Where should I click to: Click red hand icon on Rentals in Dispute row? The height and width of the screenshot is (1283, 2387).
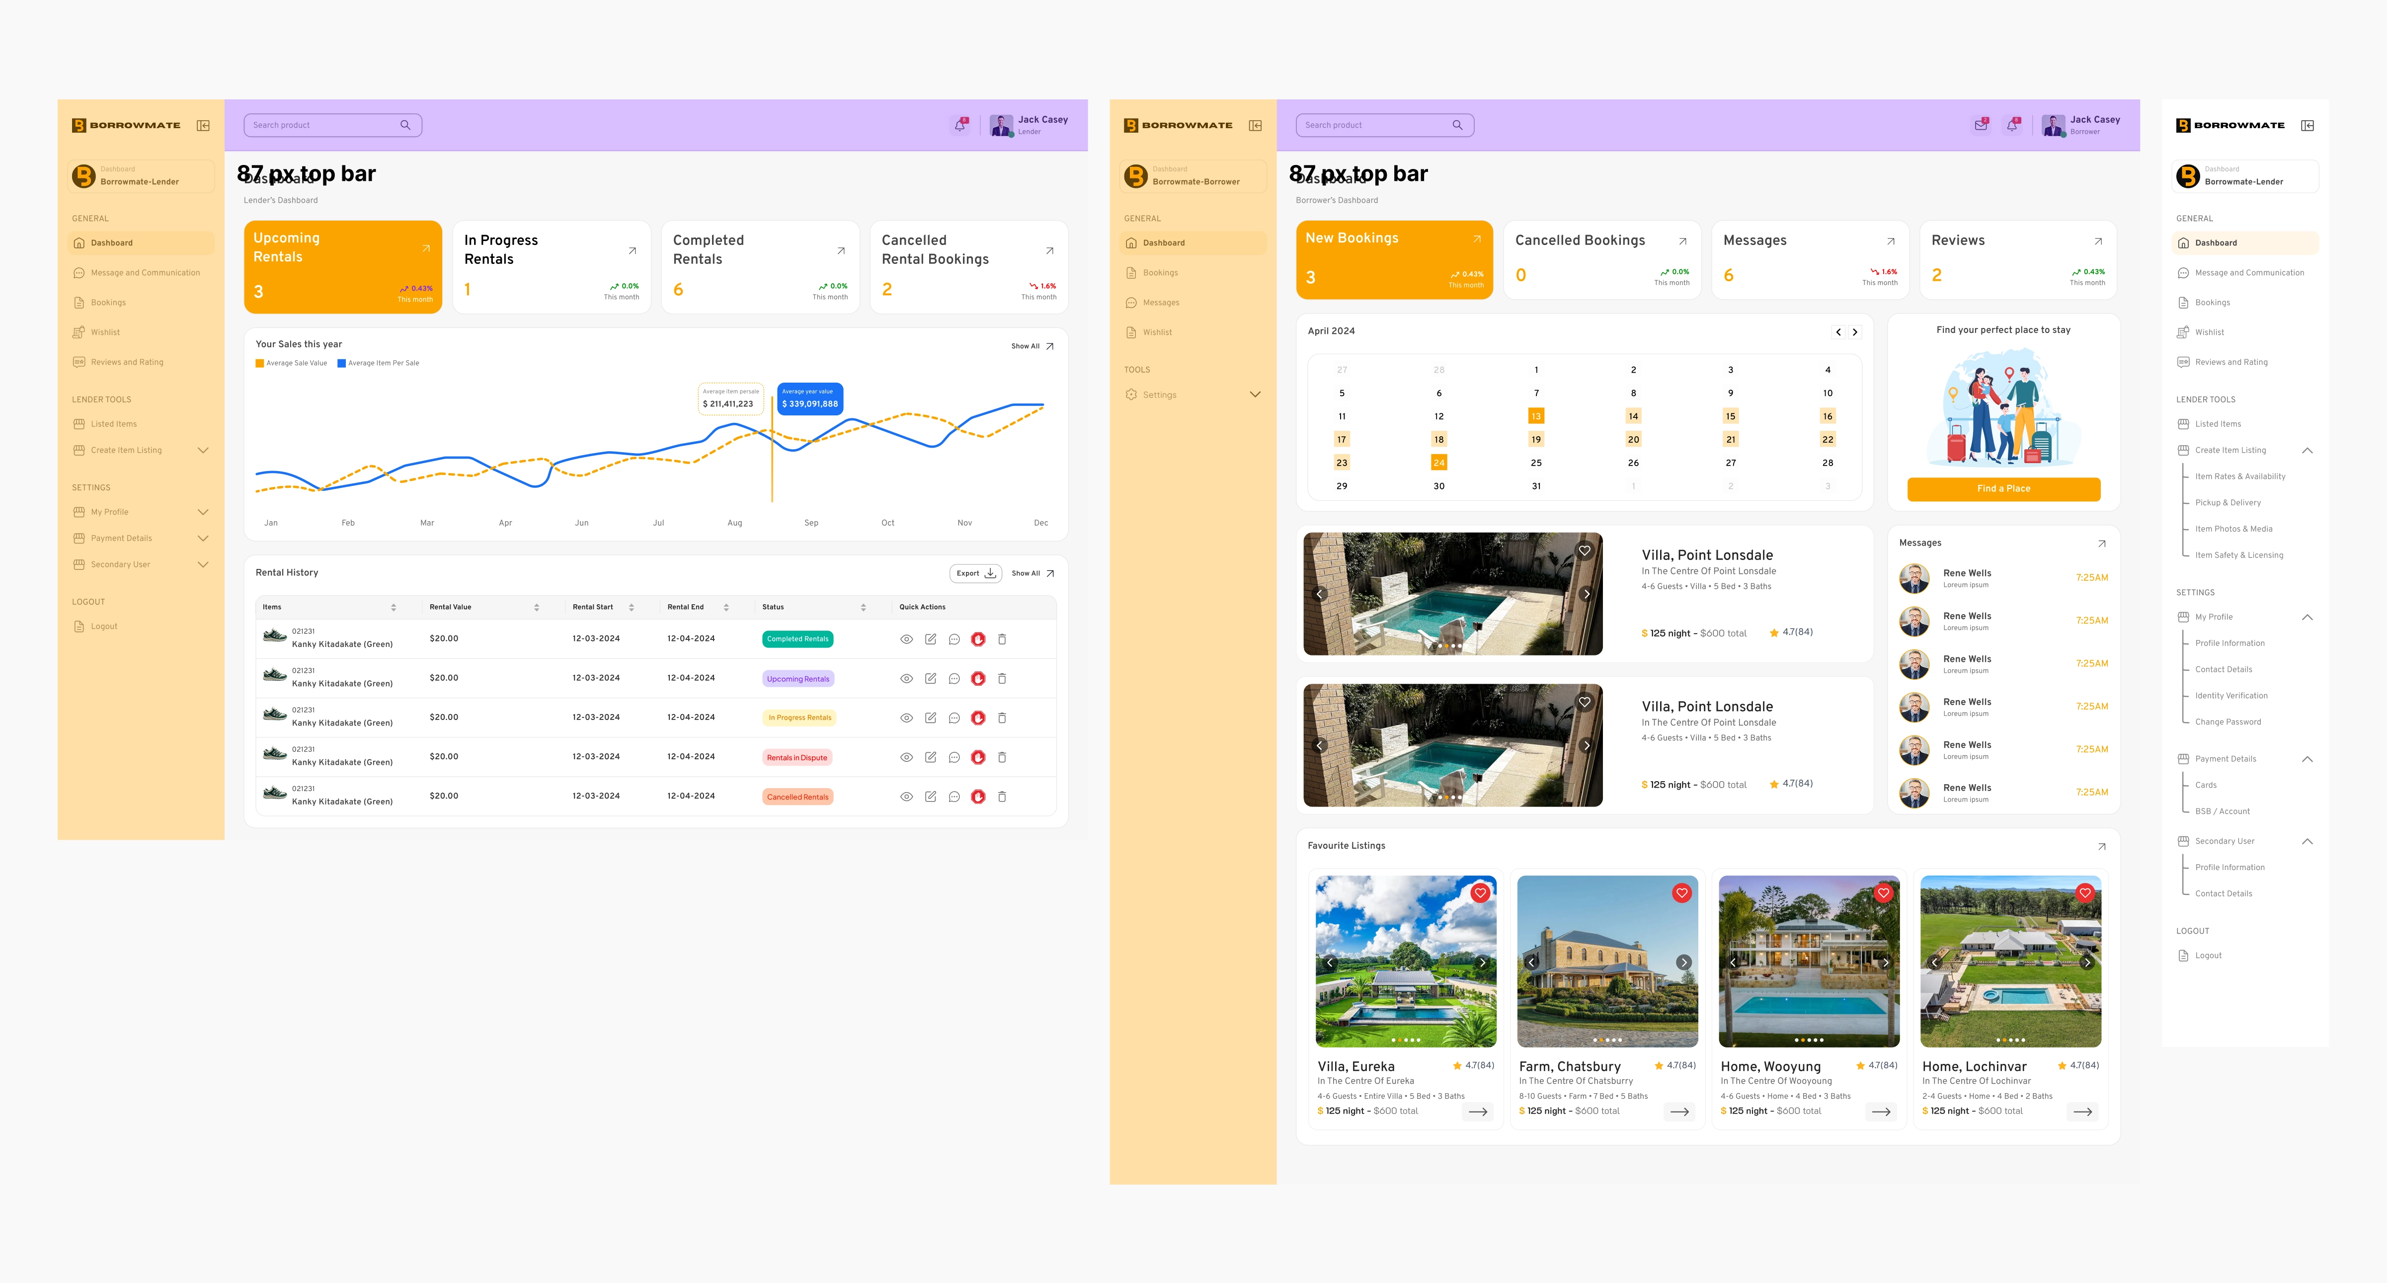pos(977,757)
